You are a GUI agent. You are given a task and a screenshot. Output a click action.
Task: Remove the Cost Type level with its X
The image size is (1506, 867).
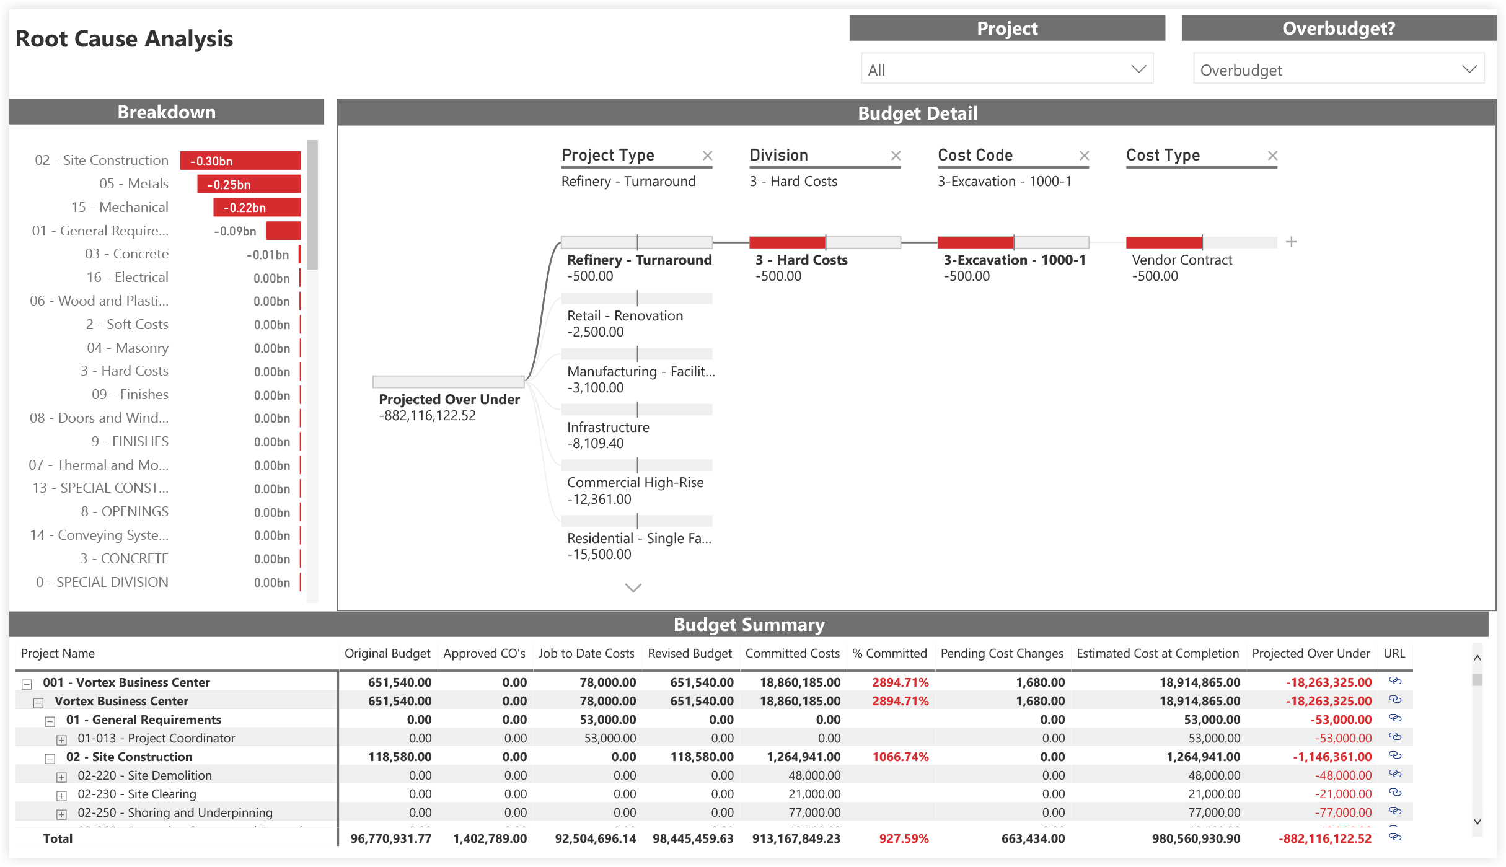(1272, 156)
